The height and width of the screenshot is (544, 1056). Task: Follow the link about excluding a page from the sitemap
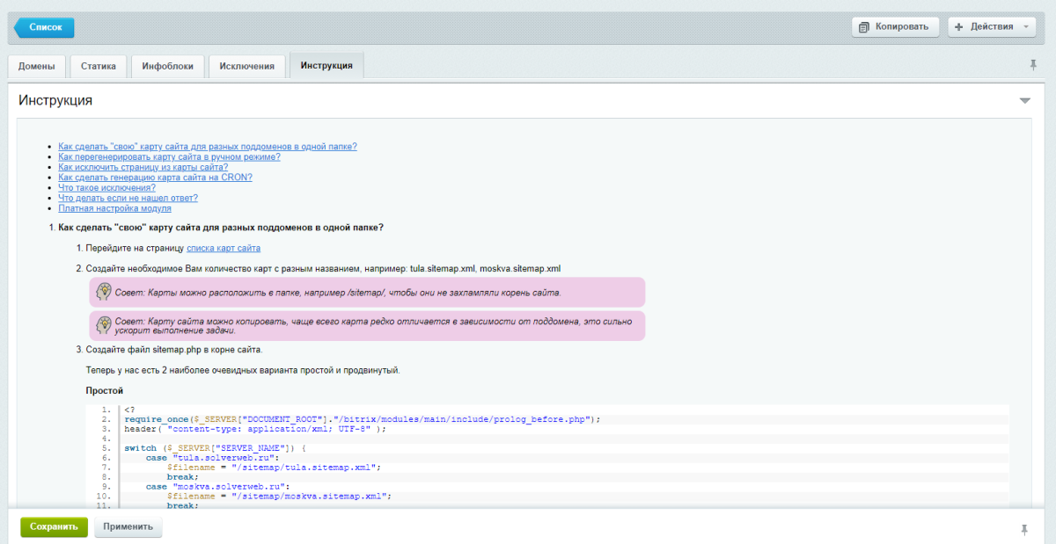coord(143,167)
